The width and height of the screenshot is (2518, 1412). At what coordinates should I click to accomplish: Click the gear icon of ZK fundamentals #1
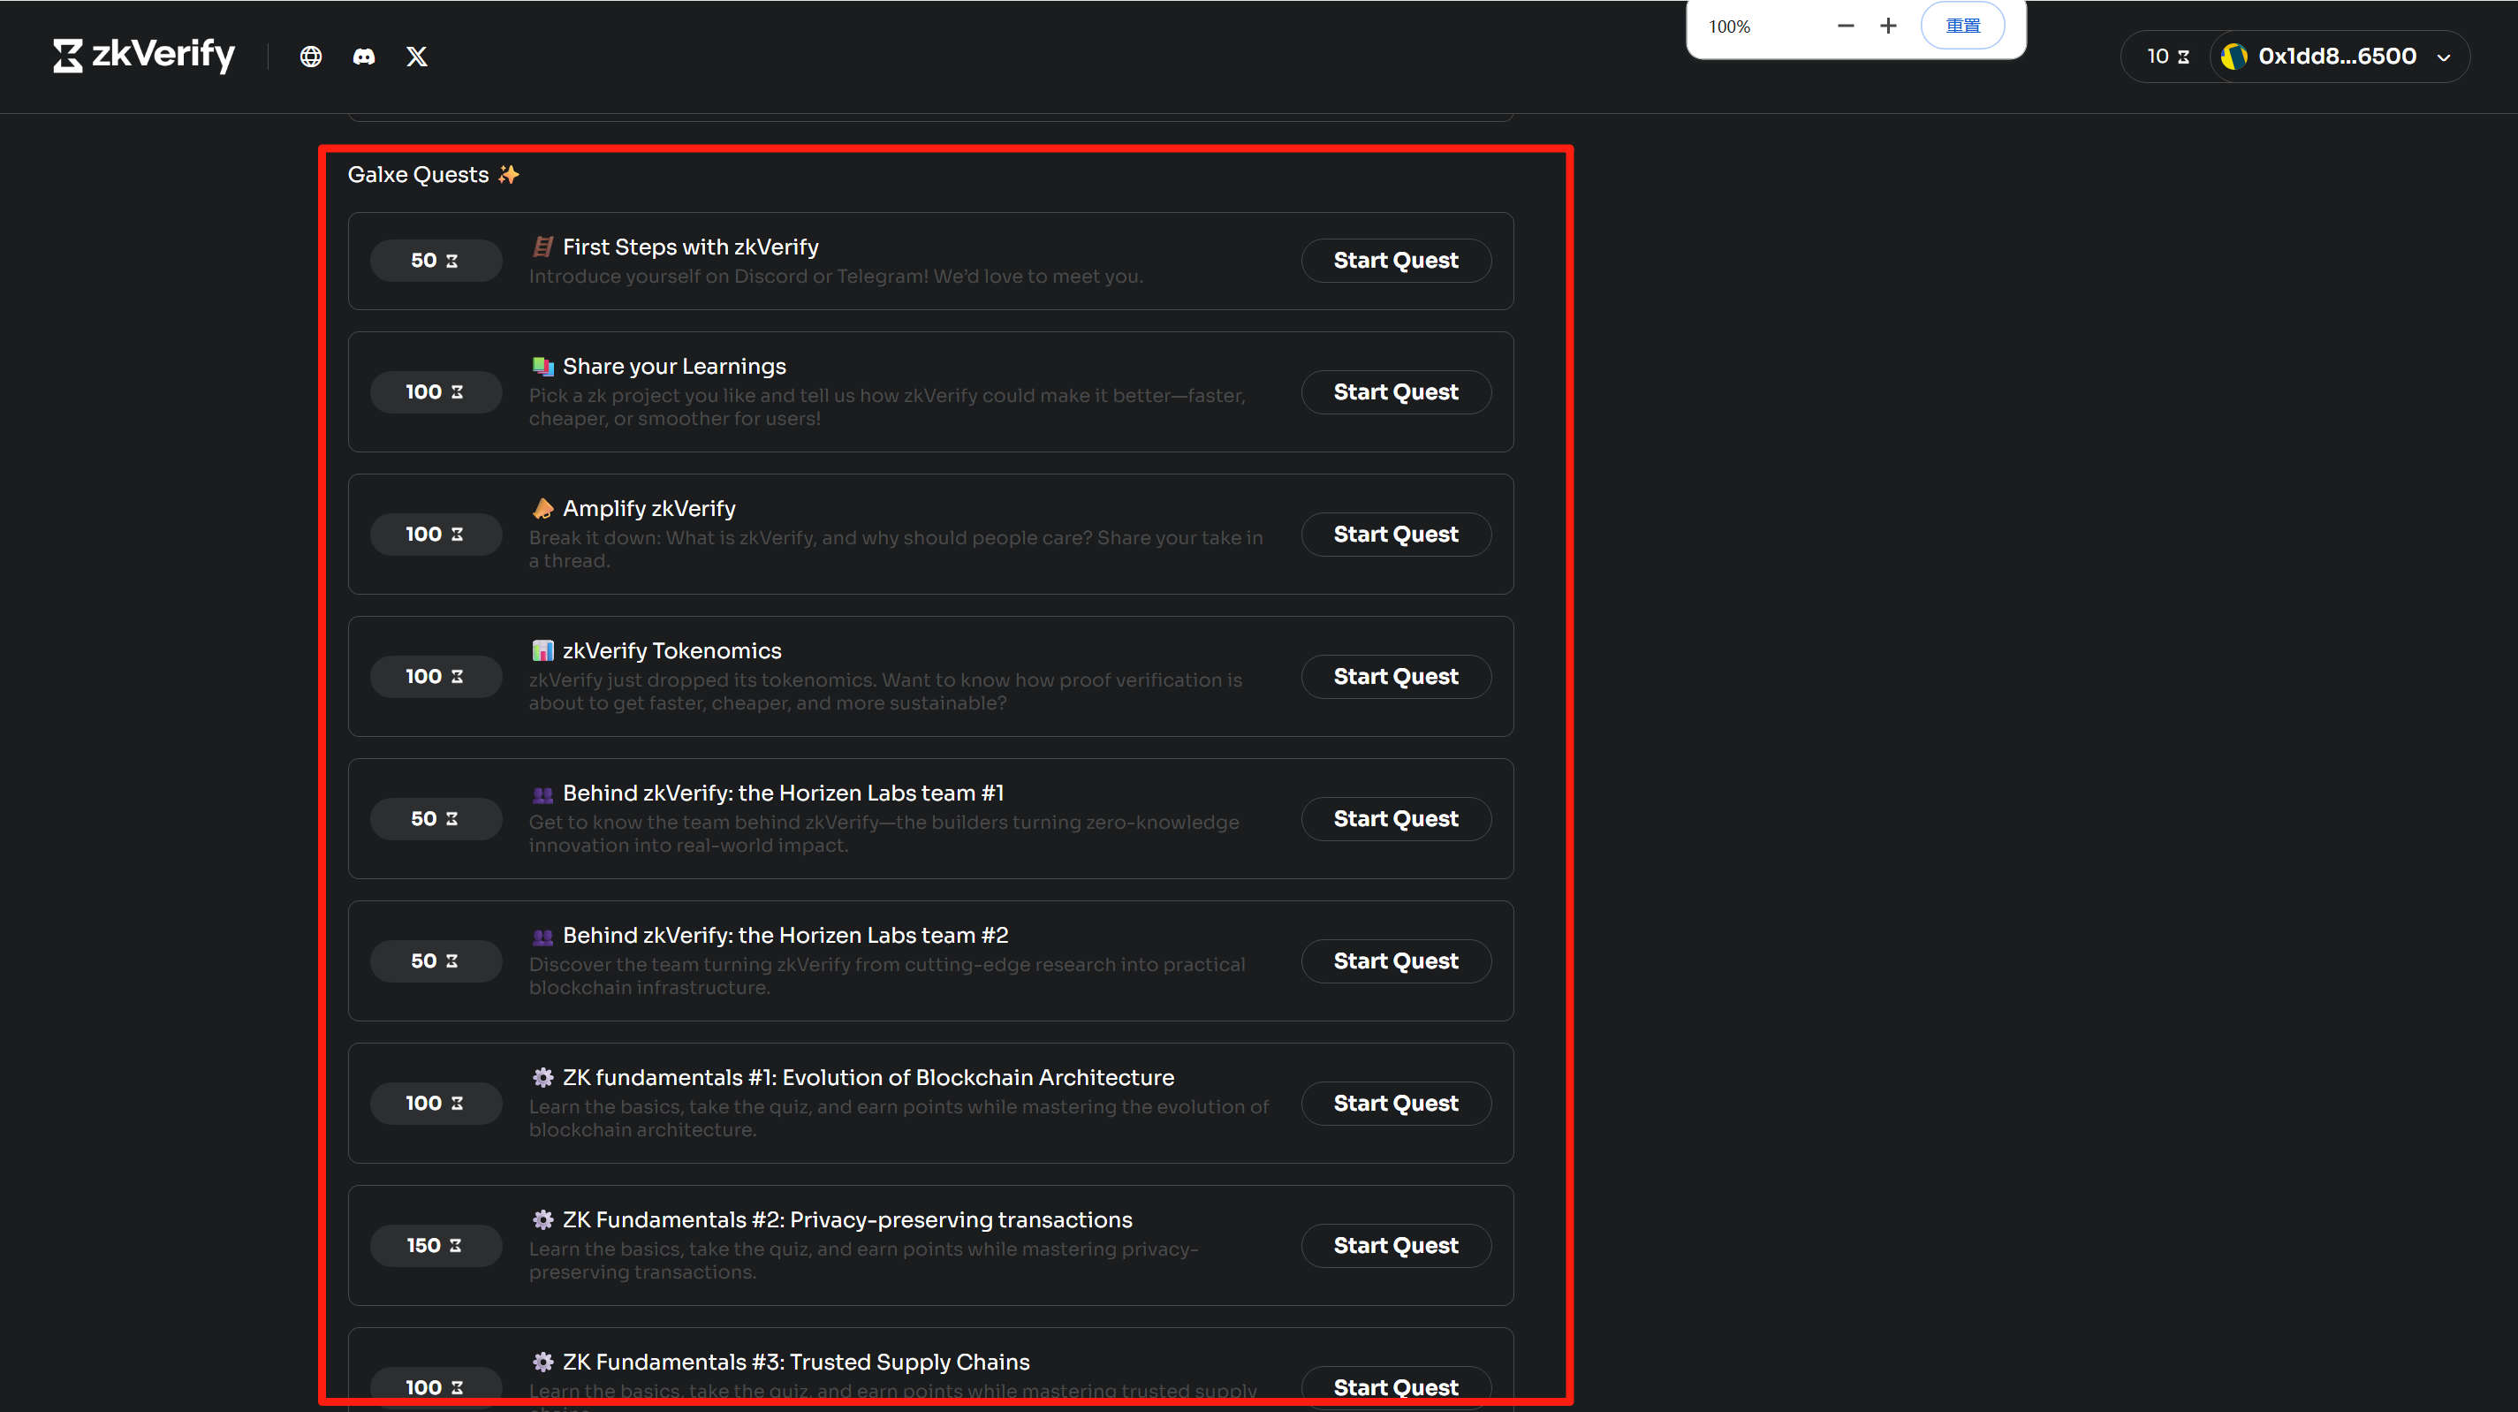point(542,1078)
